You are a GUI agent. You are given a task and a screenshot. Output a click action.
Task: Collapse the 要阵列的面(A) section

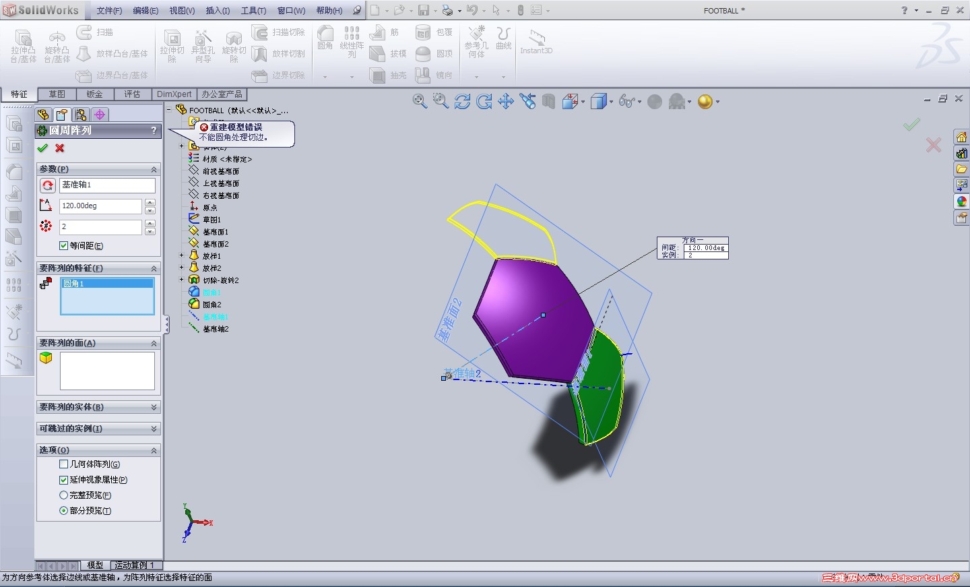click(x=154, y=343)
